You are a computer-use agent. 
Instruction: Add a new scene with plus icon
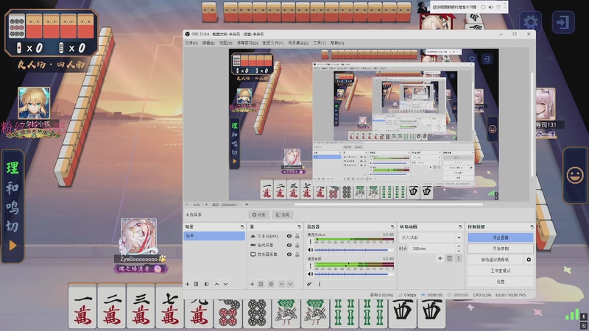coord(188,284)
